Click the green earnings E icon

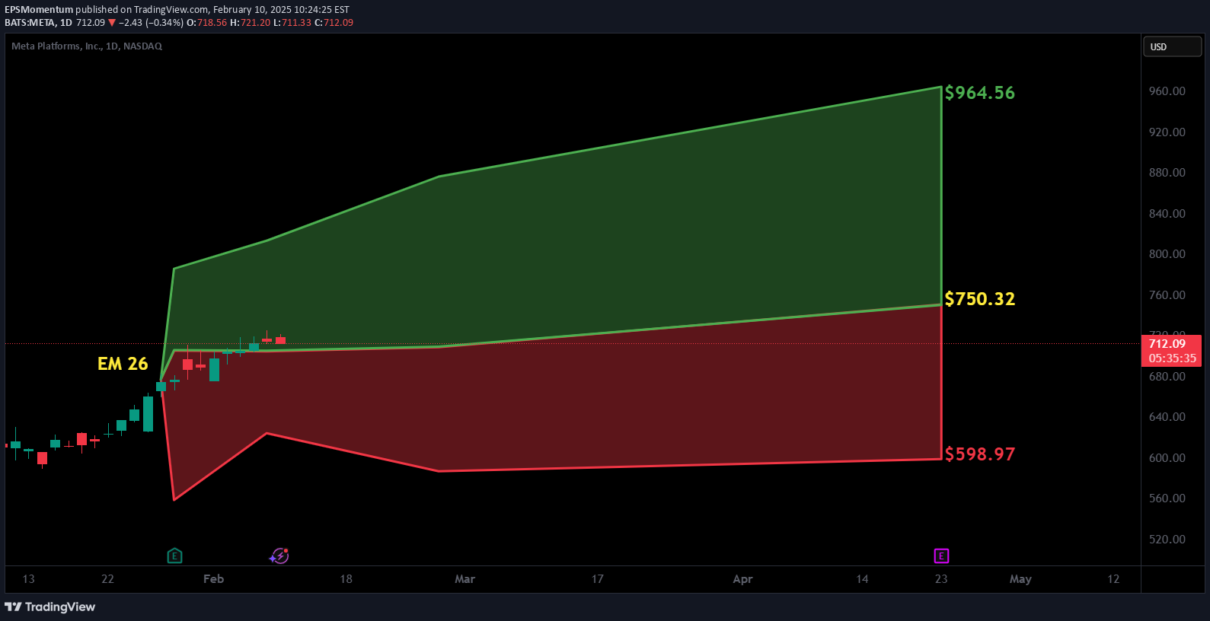(x=174, y=556)
